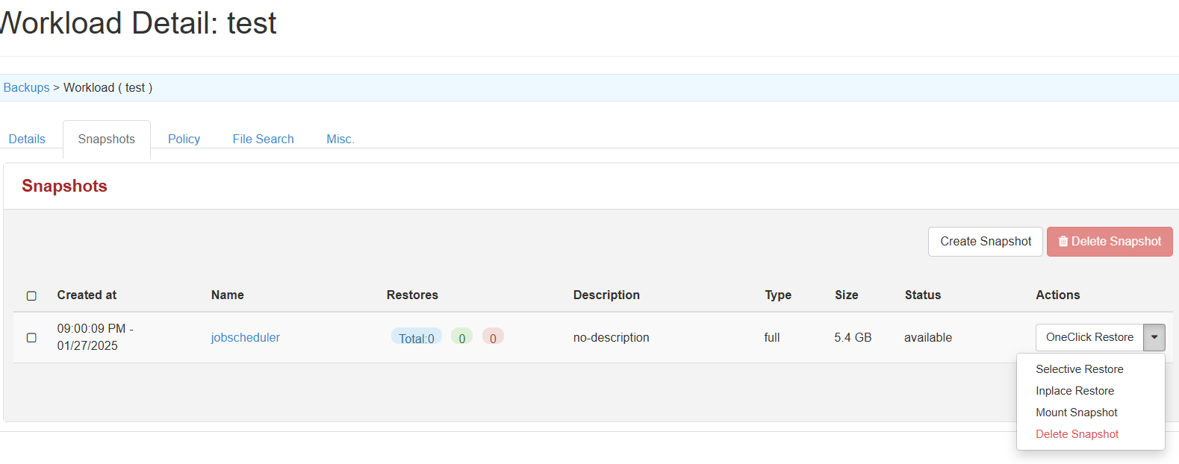Click the red Delete Snapshot button
The height and width of the screenshot is (464, 1179).
pyautogui.click(x=1110, y=242)
